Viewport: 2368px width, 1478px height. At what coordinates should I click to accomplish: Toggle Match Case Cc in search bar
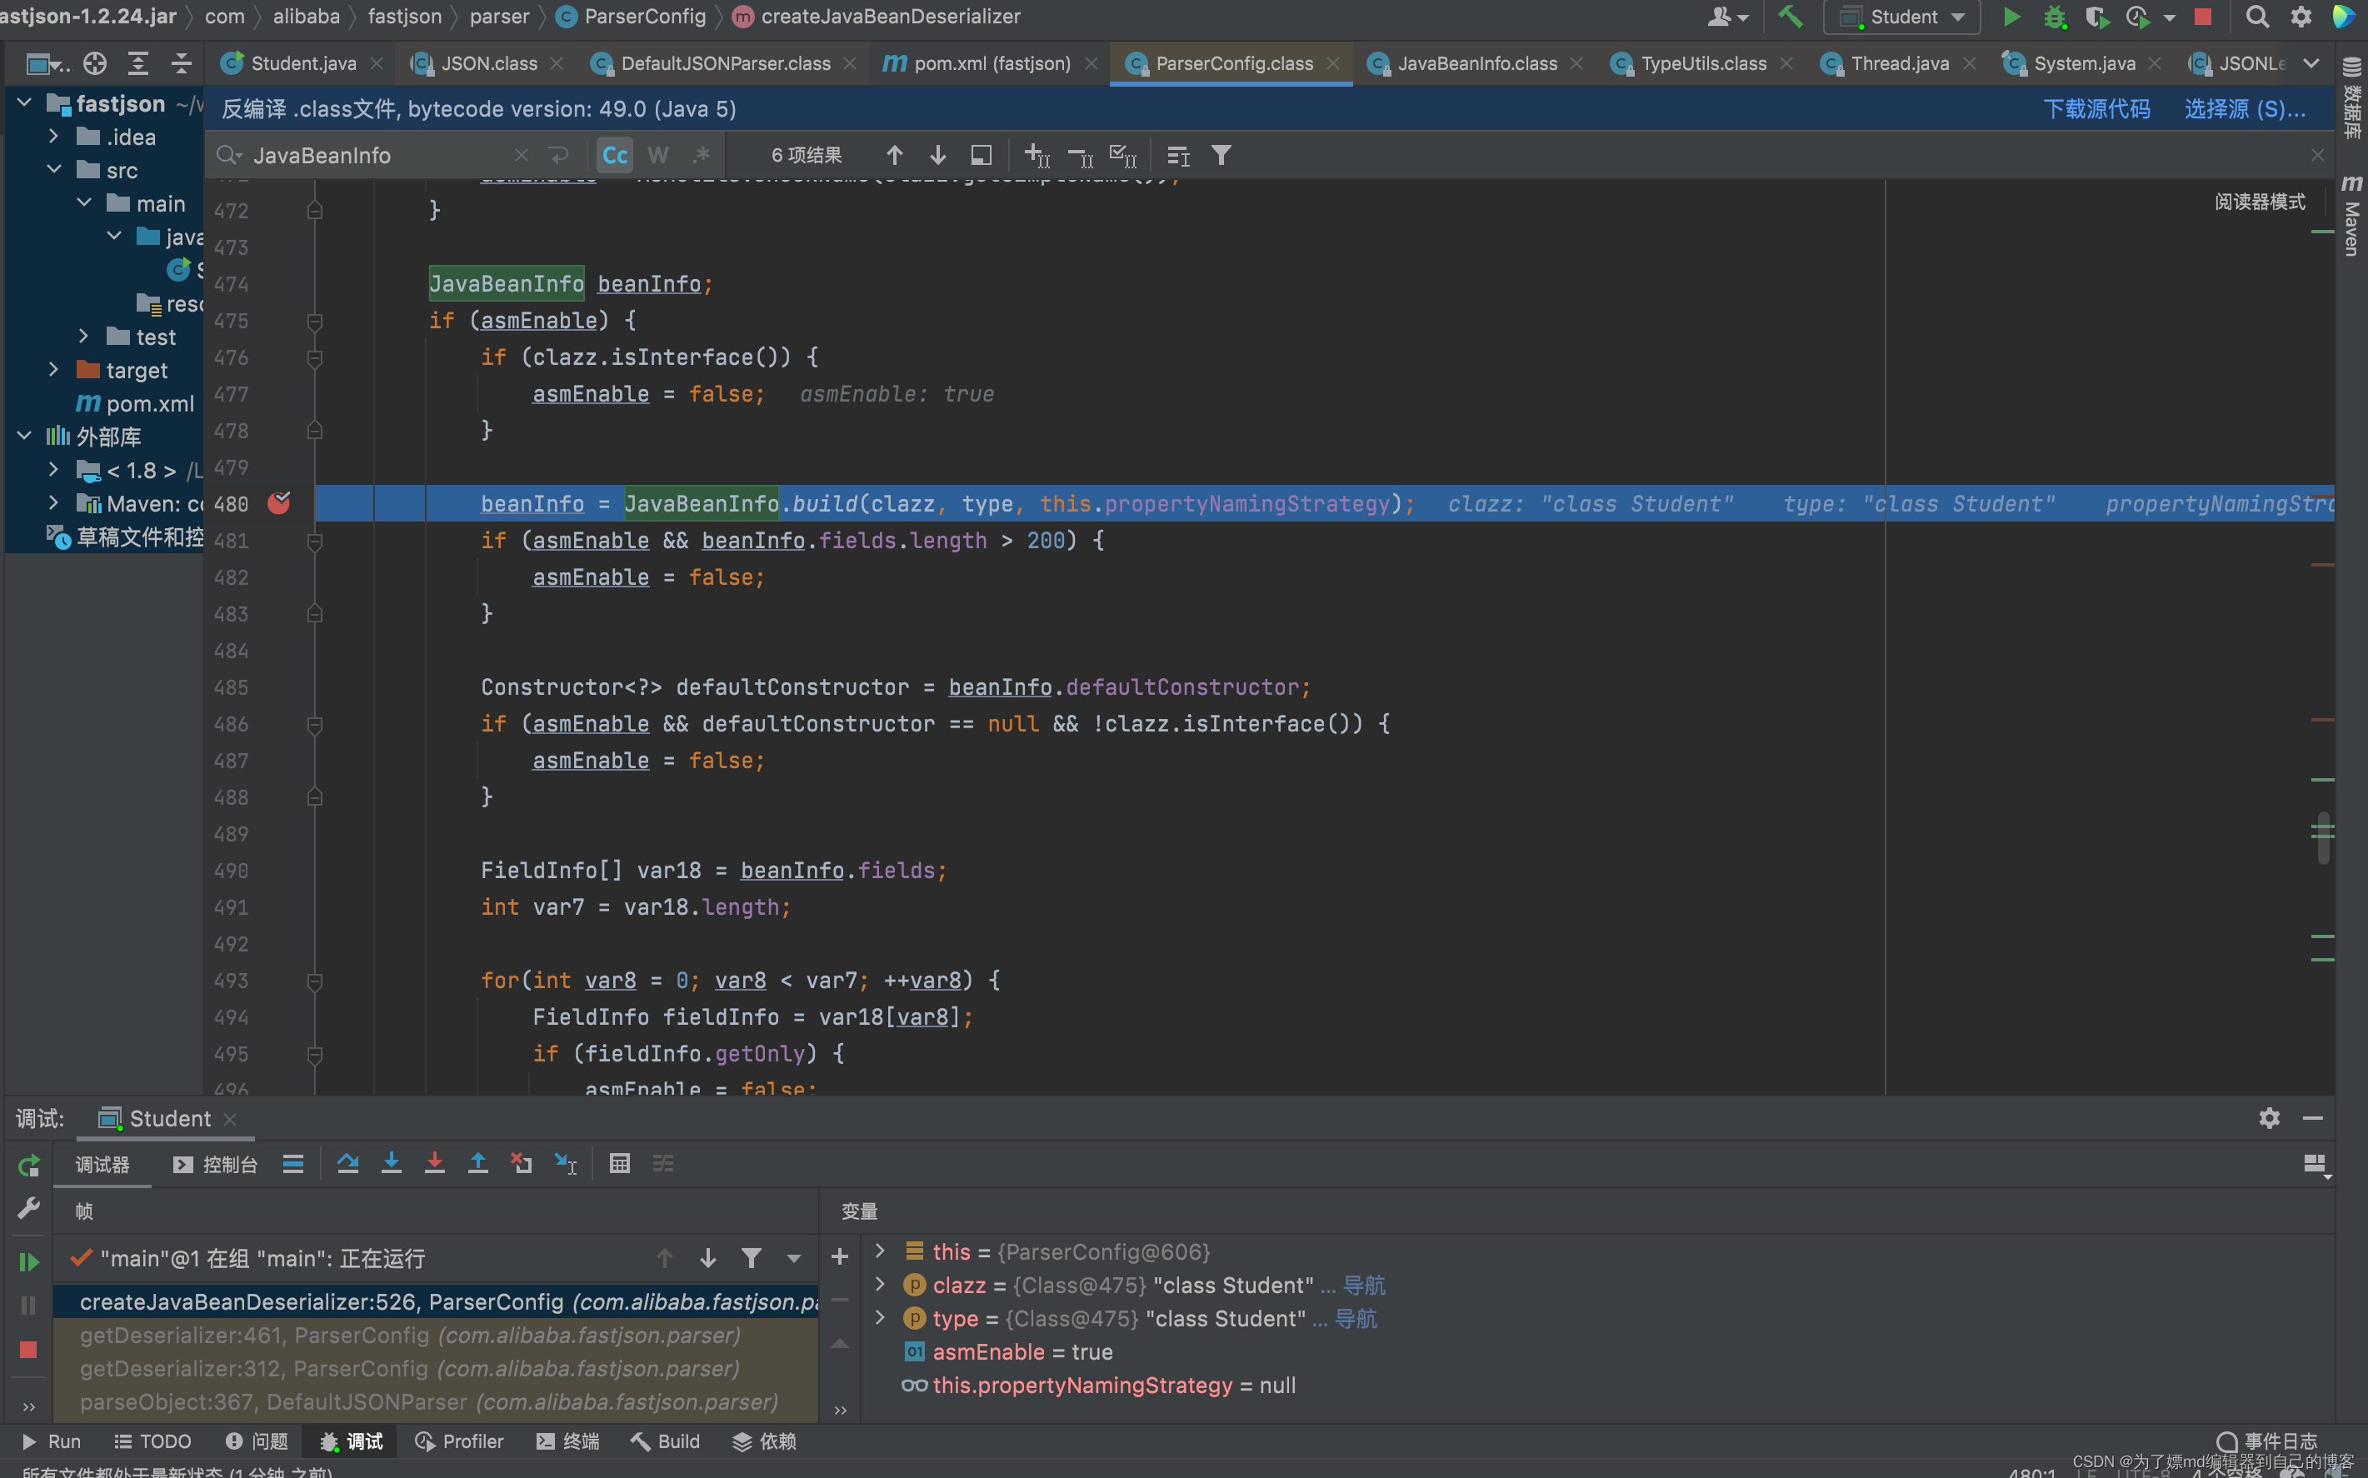pyautogui.click(x=615, y=156)
